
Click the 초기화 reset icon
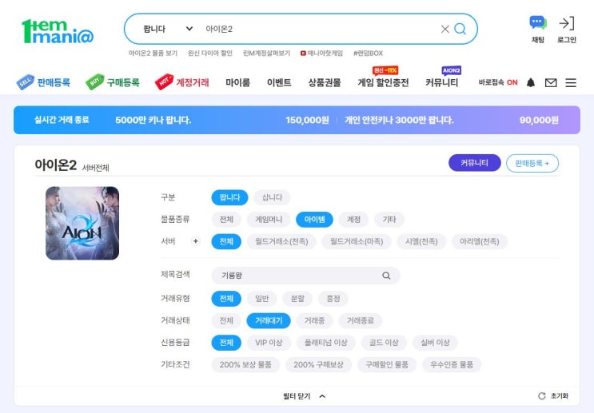tap(542, 396)
